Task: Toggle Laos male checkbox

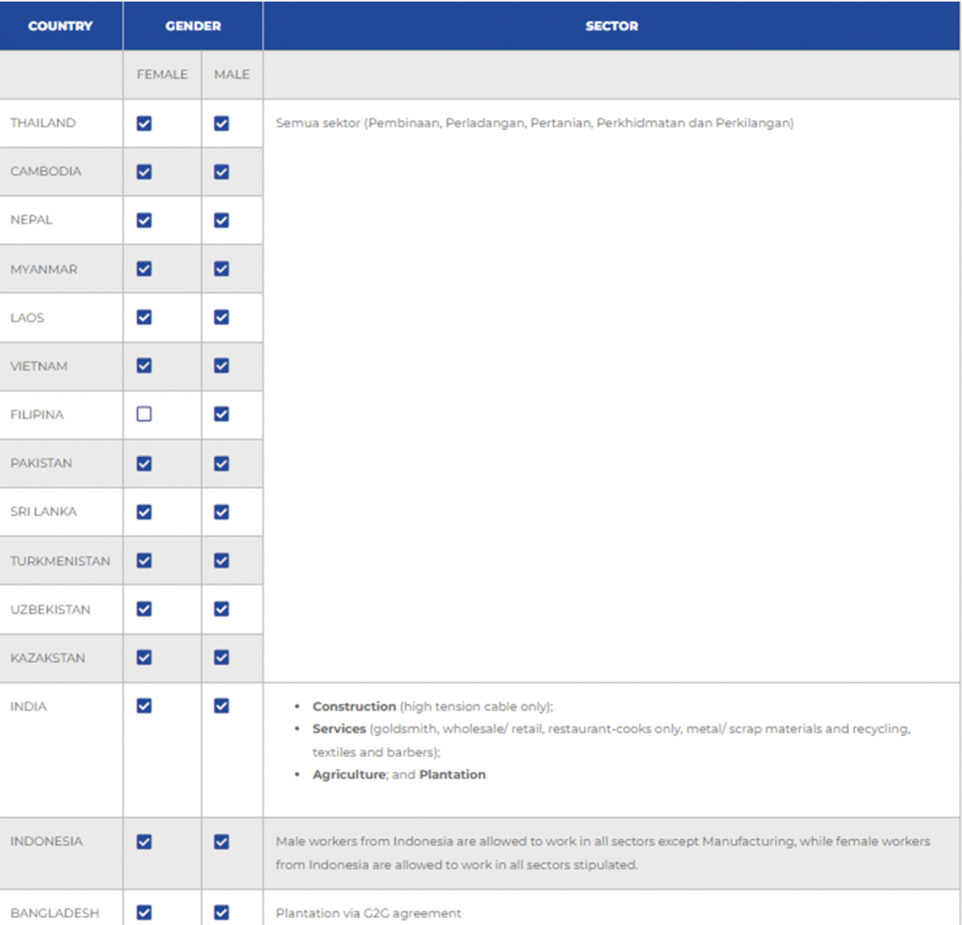Action: (x=222, y=318)
